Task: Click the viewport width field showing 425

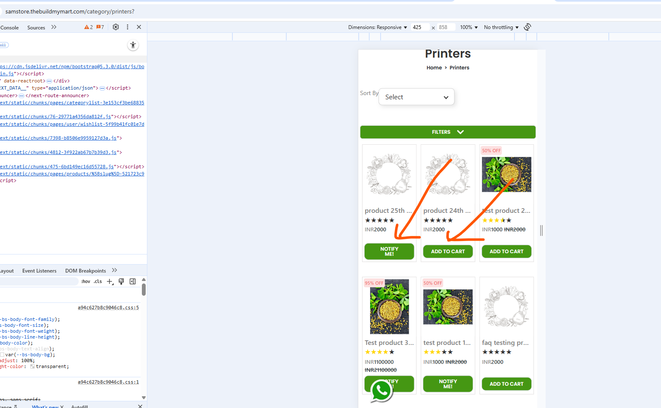Action: (421, 27)
